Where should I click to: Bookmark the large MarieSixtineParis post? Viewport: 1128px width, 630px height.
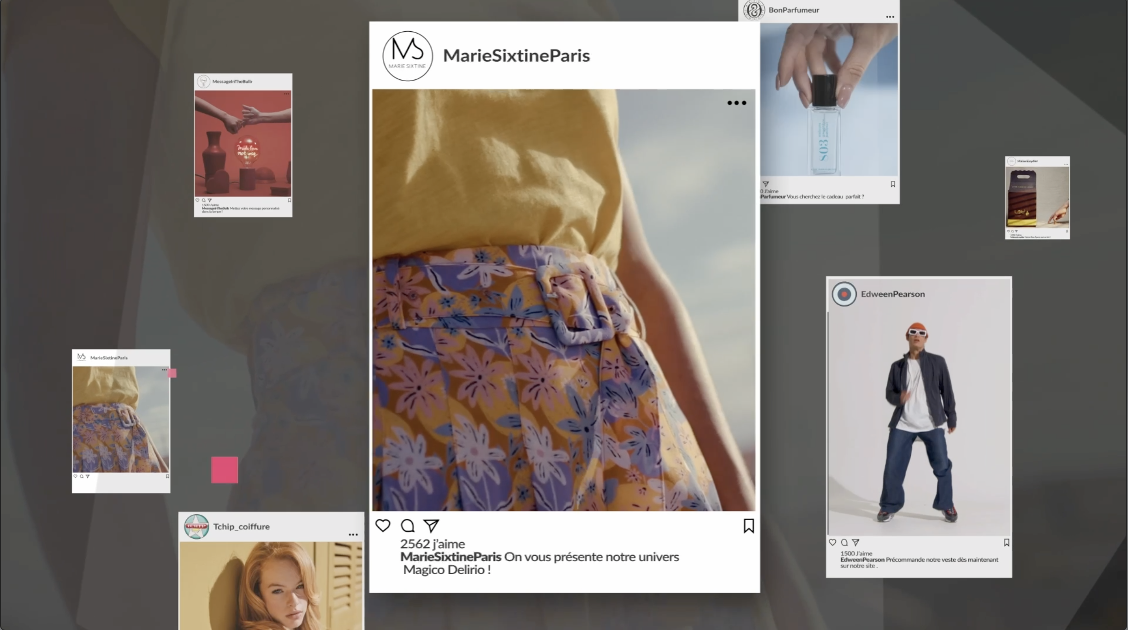click(748, 526)
